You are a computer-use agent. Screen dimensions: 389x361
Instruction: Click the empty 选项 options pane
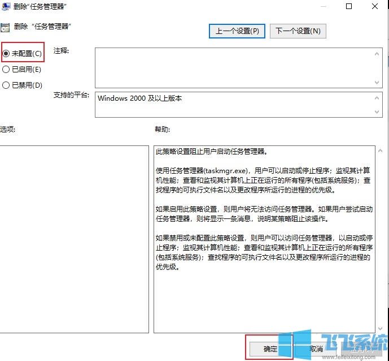click(x=74, y=239)
